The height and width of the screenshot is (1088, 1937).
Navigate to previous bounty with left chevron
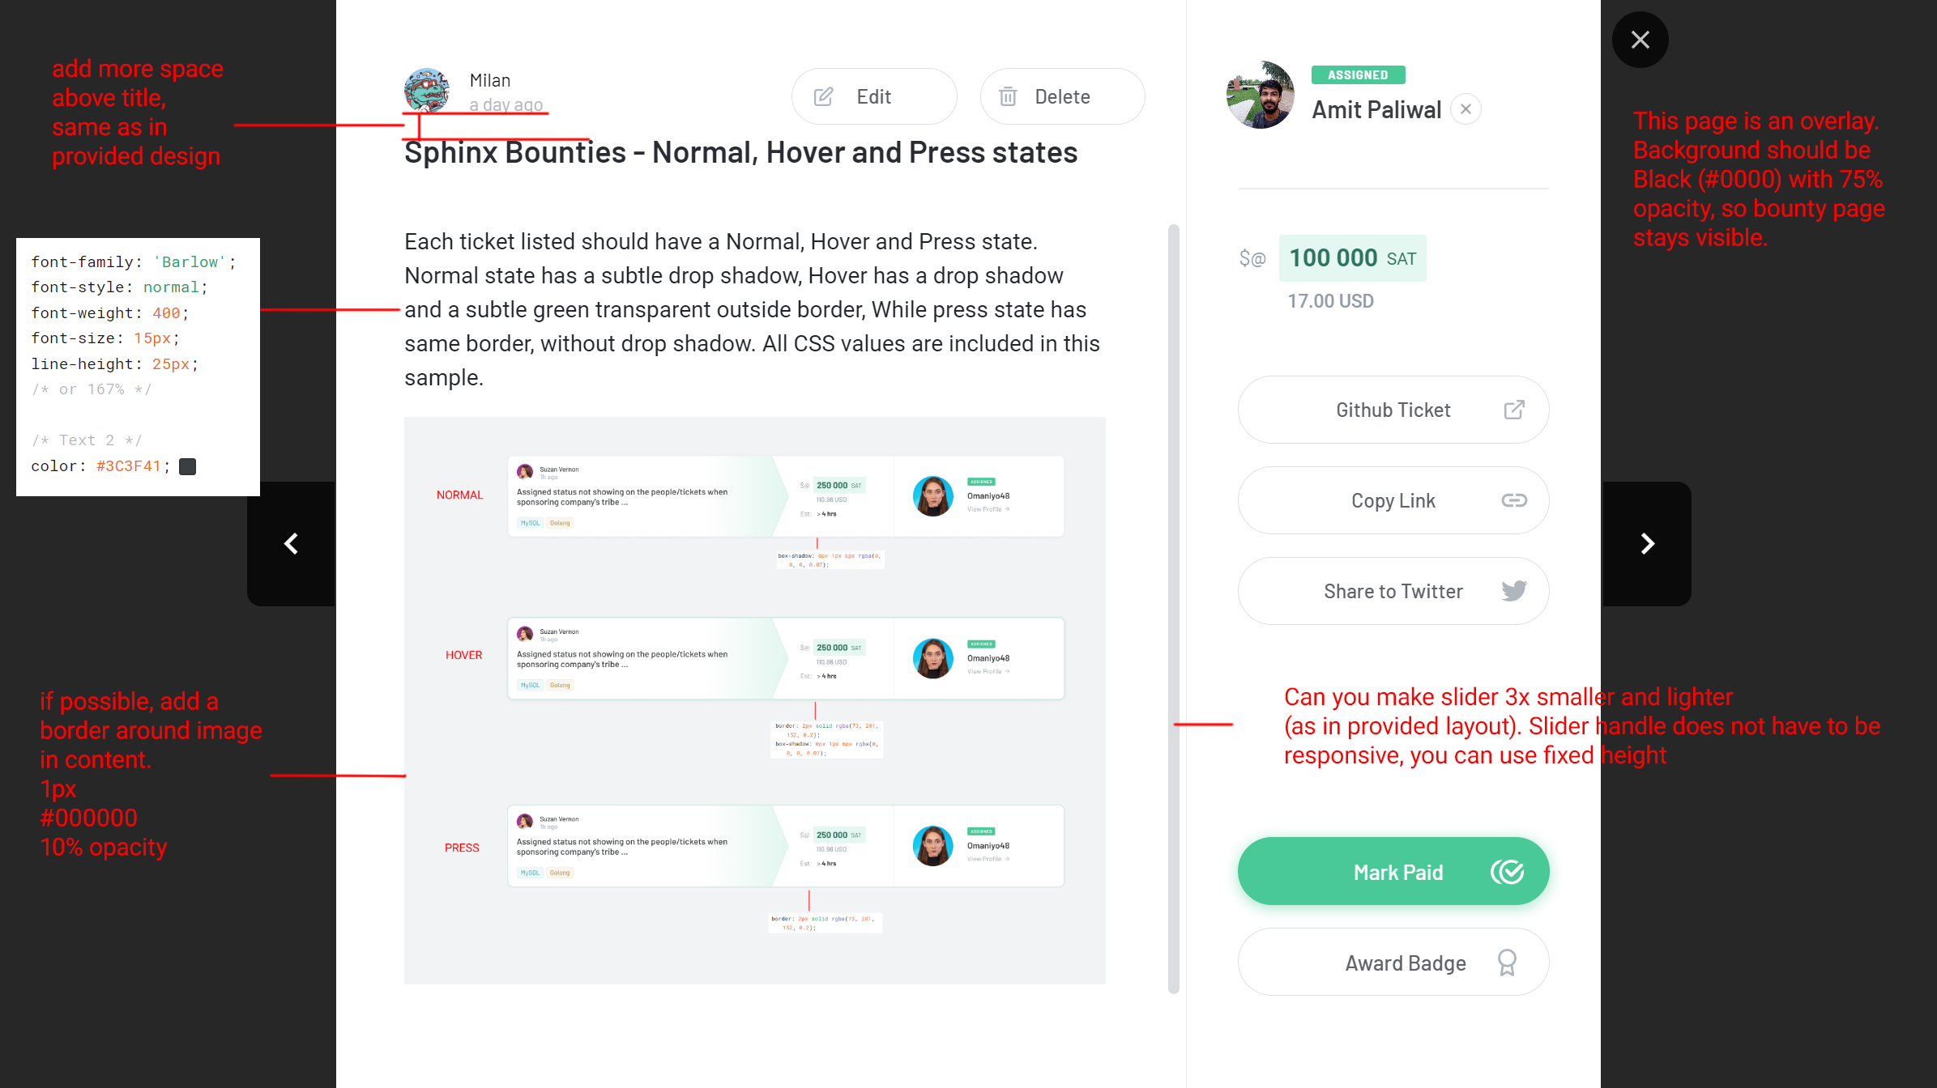point(291,543)
